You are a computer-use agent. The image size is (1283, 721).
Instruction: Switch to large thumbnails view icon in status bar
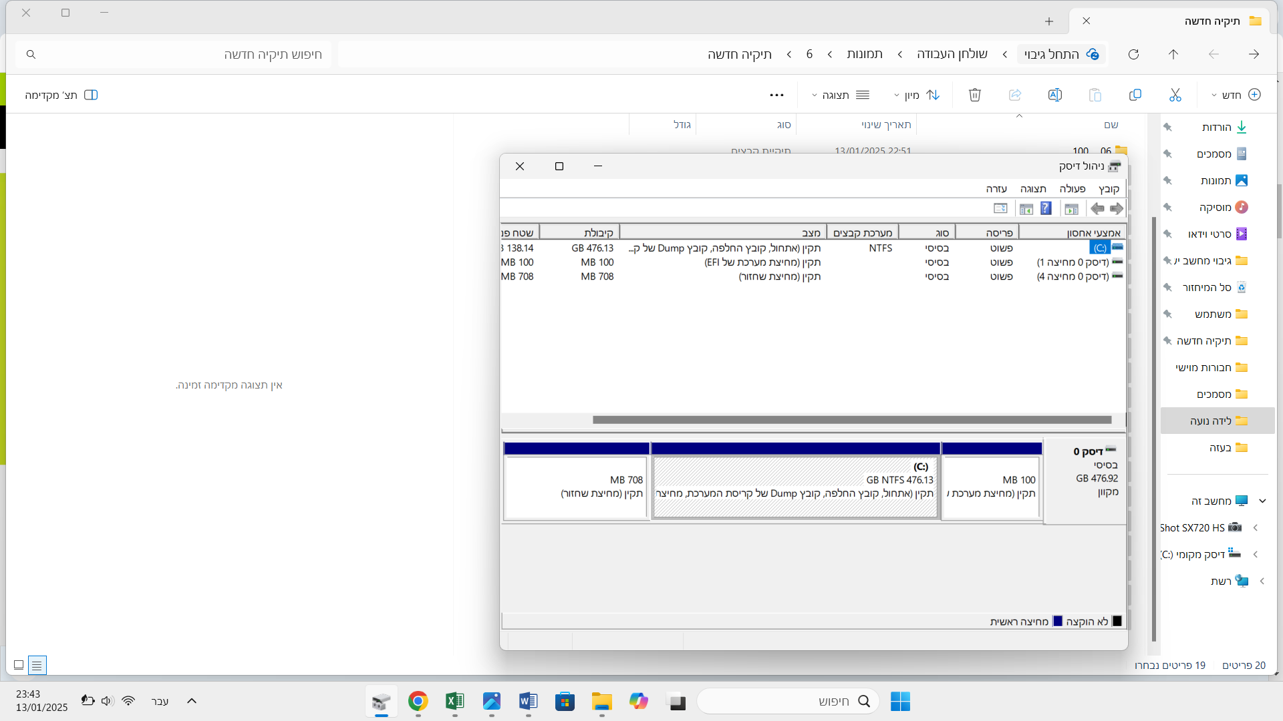click(19, 665)
